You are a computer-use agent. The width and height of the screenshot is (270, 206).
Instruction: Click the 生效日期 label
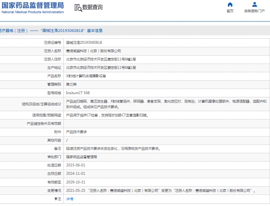coord(54,174)
